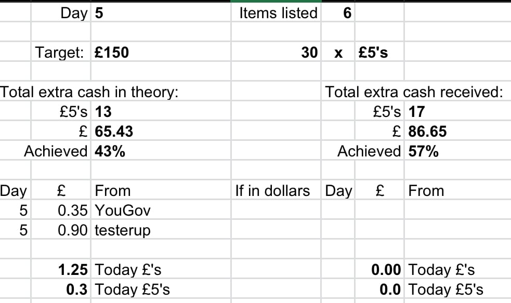Screen dimensions: 511x303
Task: Click the "Total extra cash in theory:" heading
Action: (89, 92)
